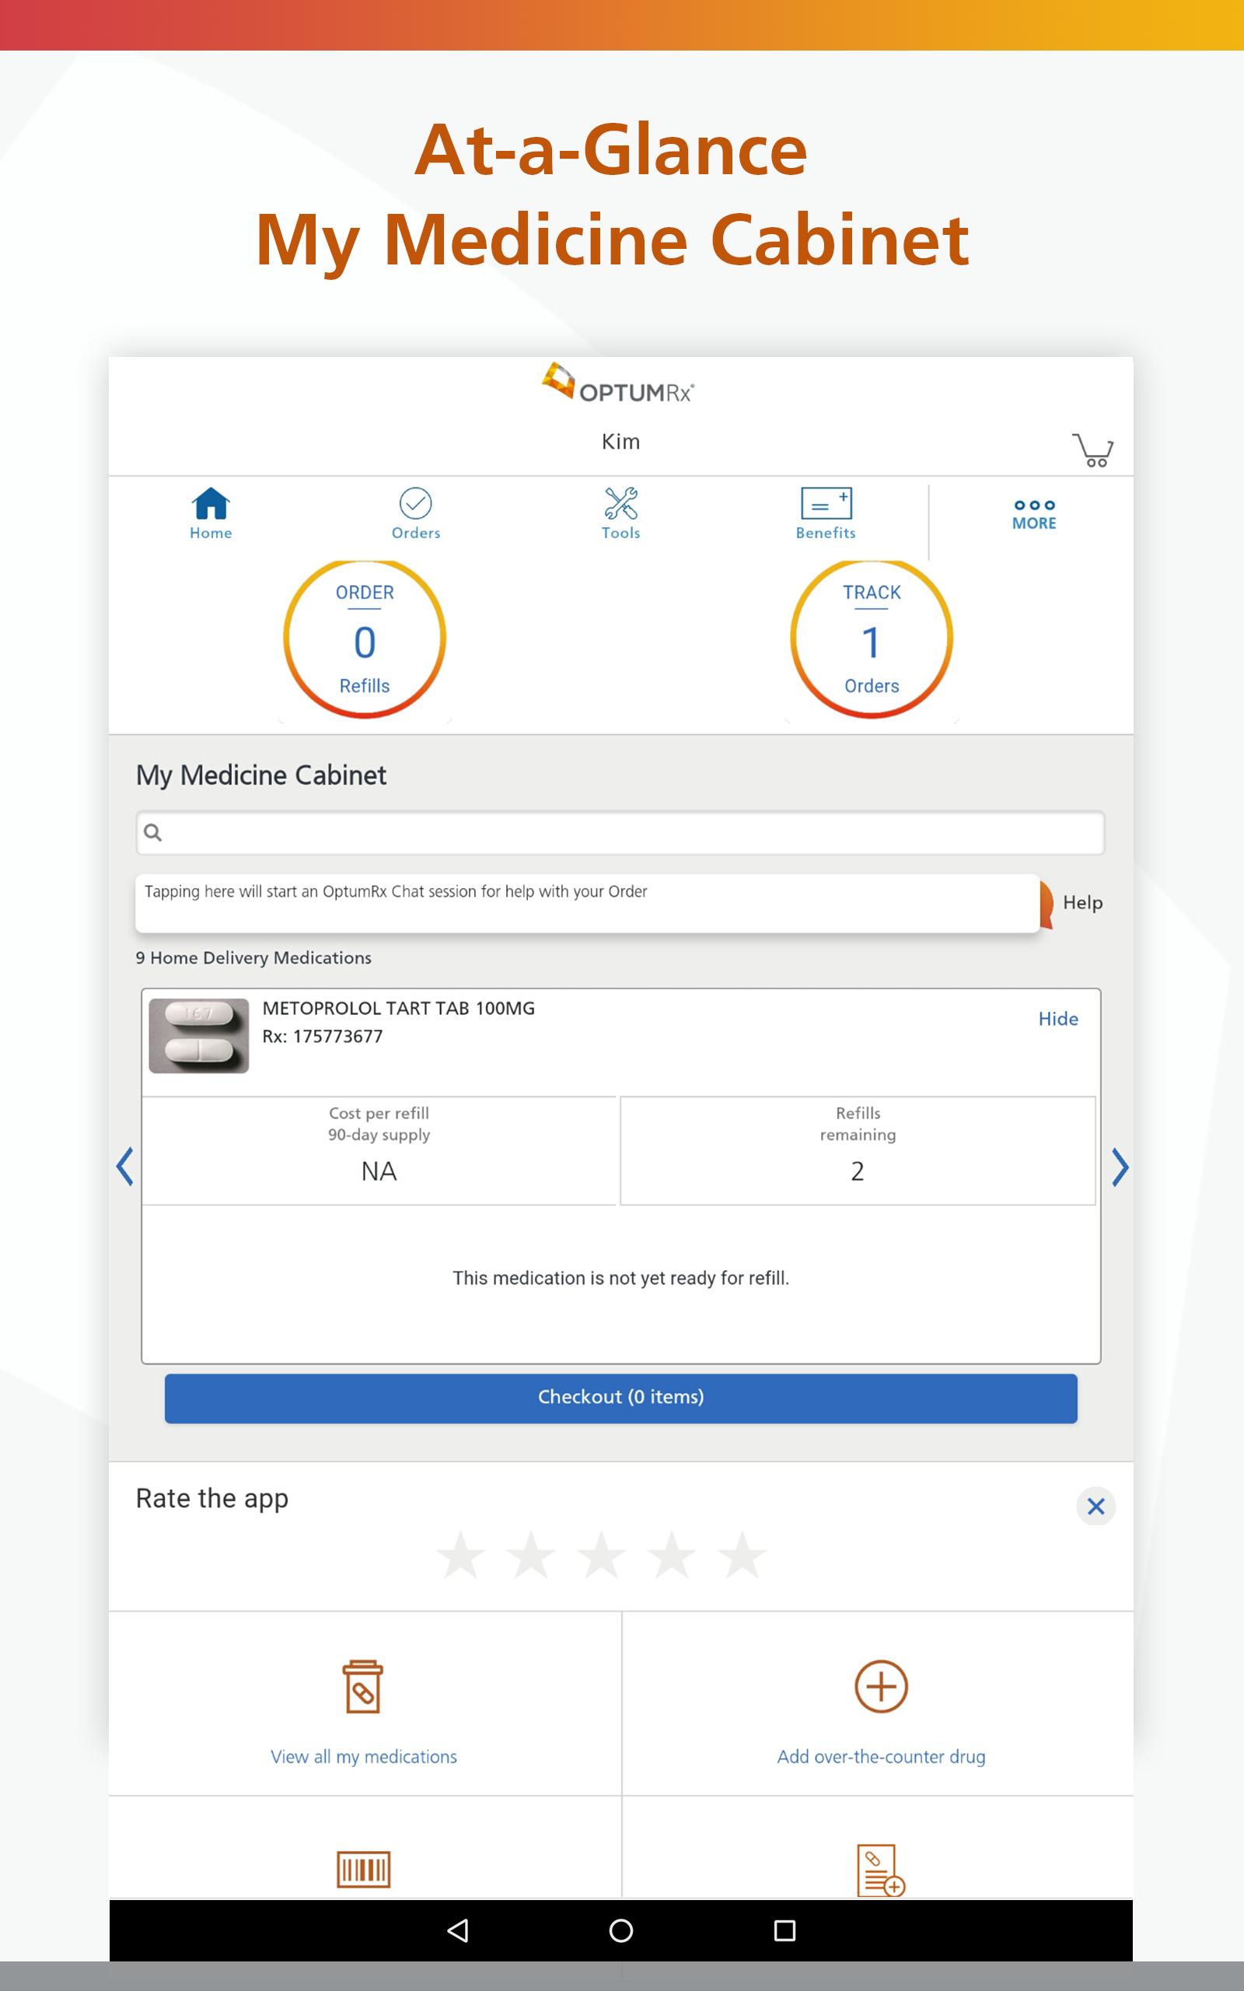
Task: Tap the Track 1 Orders circle
Action: (x=872, y=639)
